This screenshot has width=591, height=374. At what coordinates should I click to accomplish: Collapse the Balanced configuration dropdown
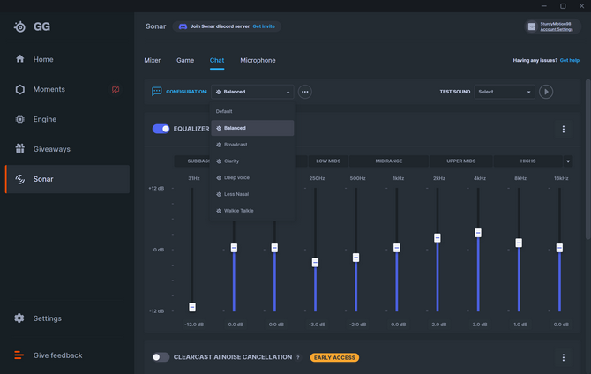click(252, 92)
